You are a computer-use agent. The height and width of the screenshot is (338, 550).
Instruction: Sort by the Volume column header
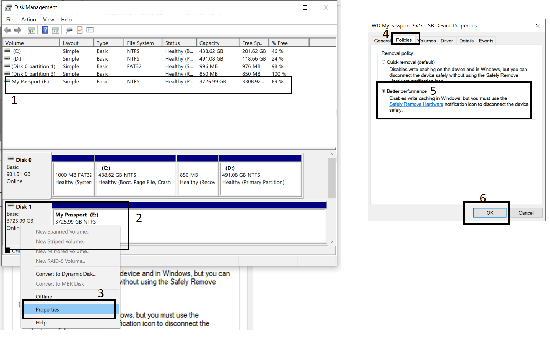point(31,43)
